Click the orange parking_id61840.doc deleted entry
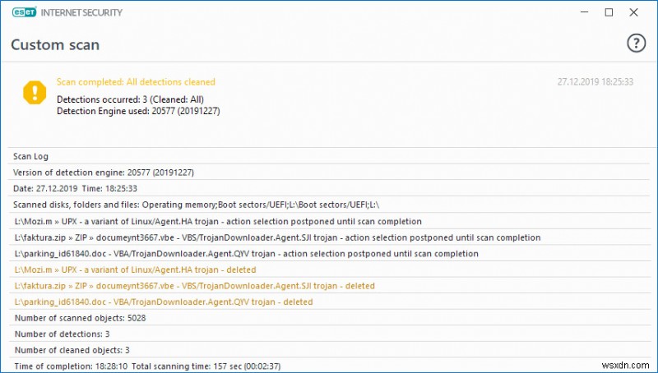Image resolution: width=658 pixels, height=373 pixels. (163, 302)
